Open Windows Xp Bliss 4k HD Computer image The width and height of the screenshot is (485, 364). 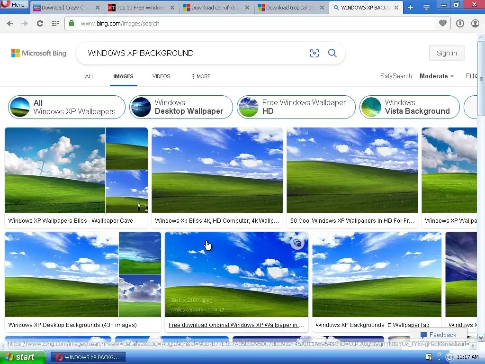[217, 170]
